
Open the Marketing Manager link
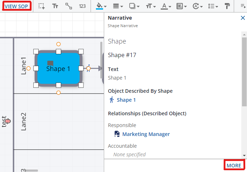pyautogui.click(x=146, y=134)
